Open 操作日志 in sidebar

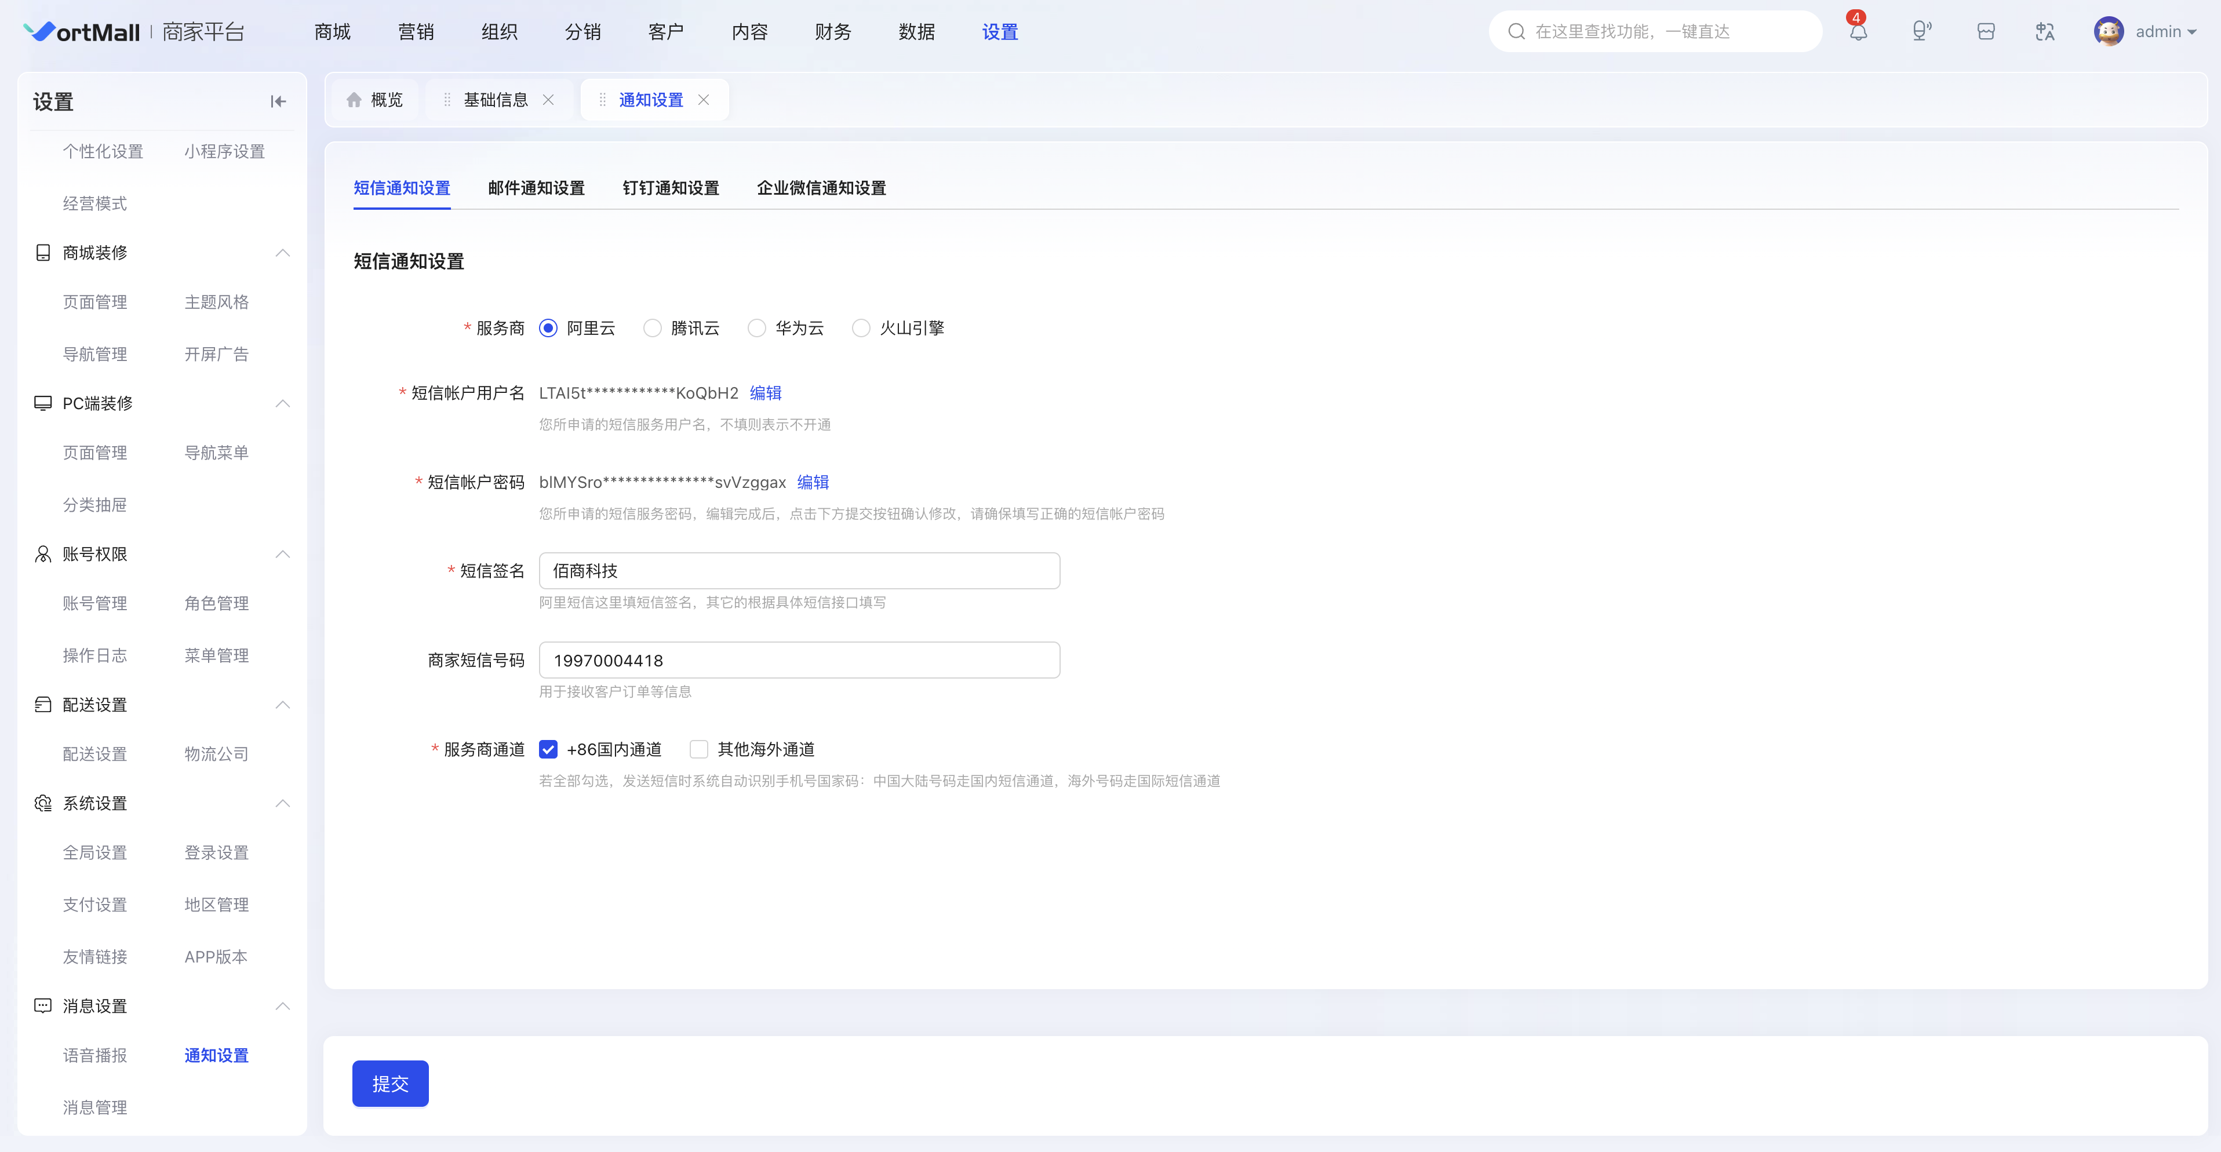click(95, 655)
